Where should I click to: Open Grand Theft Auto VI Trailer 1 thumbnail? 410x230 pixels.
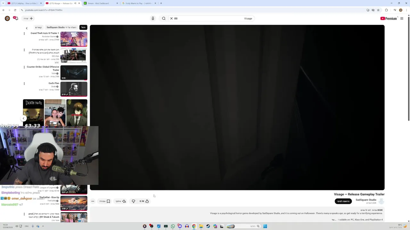click(74, 39)
